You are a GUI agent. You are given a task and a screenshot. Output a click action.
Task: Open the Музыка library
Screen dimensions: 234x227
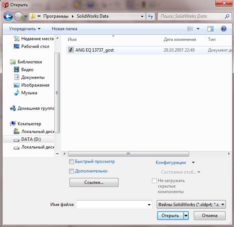point(25,93)
